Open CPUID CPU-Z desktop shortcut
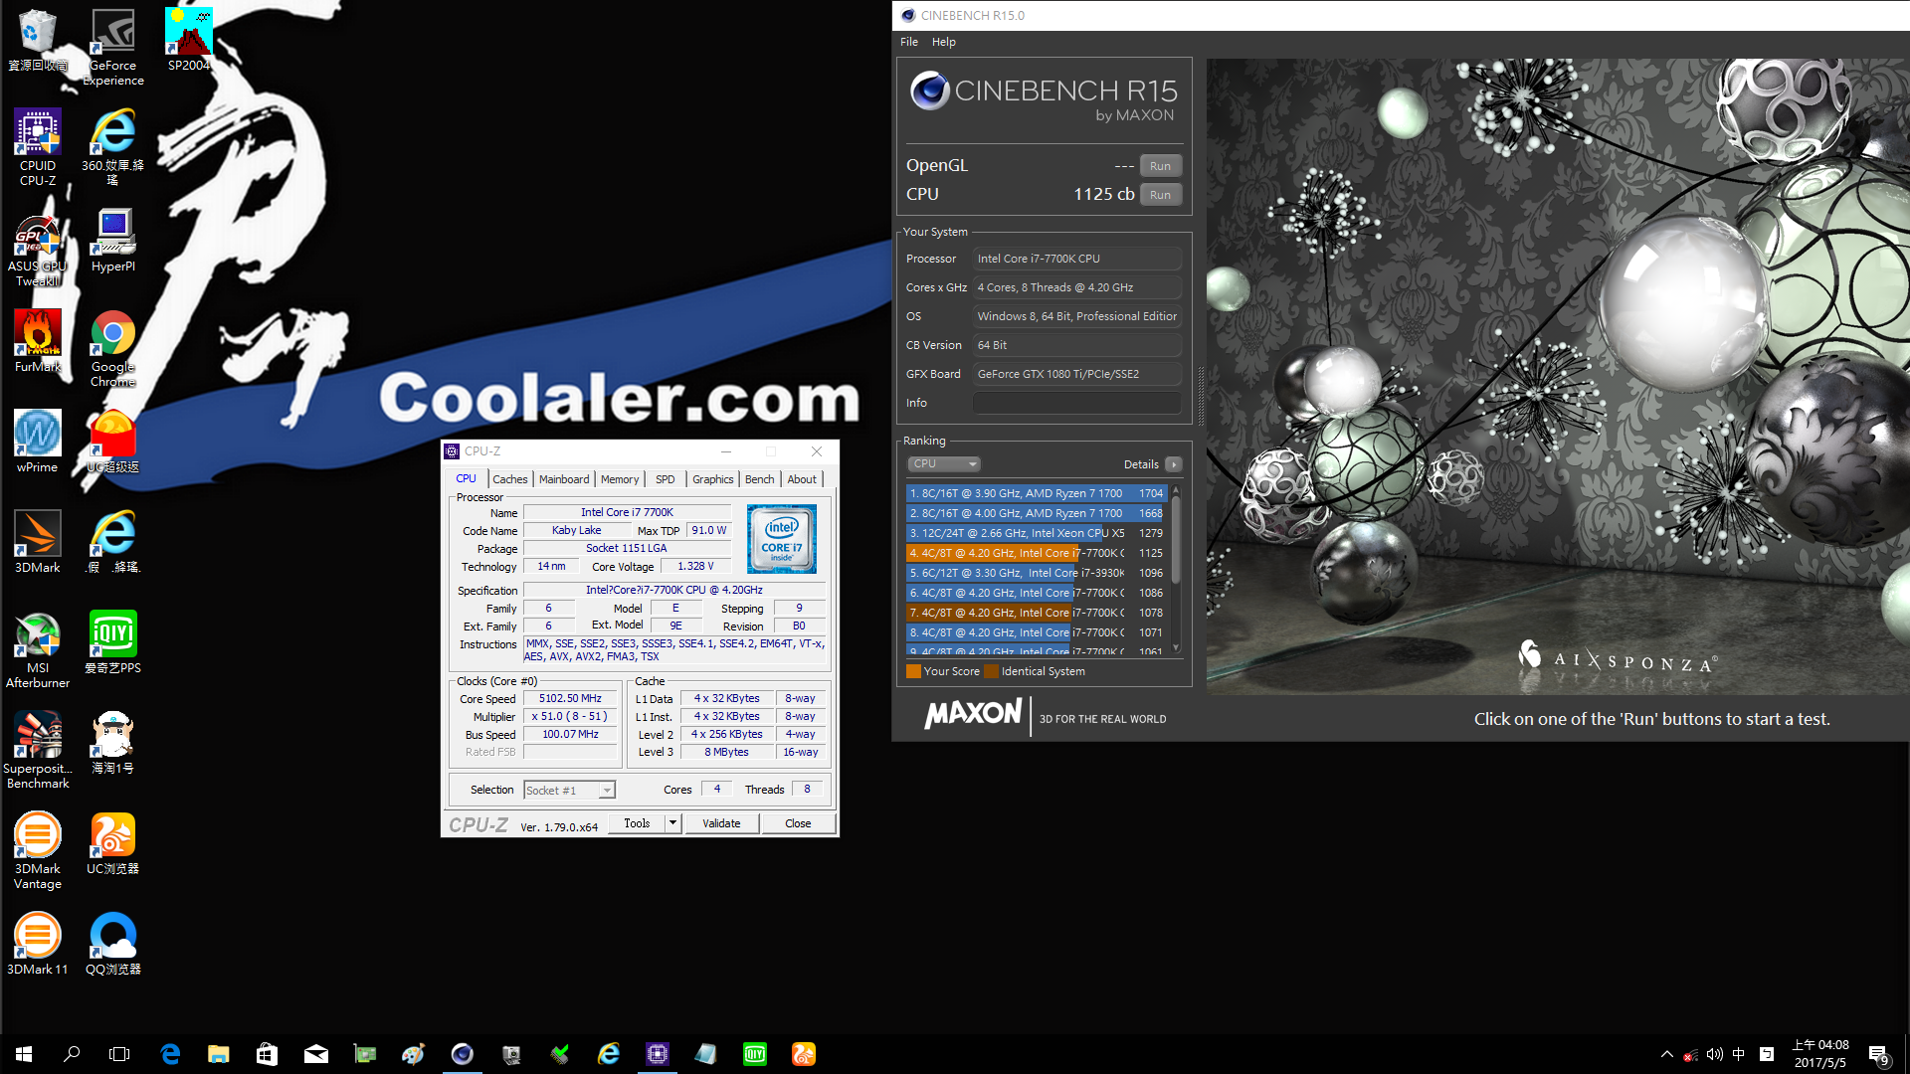Screen dimensions: 1910x1074 point(37,146)
